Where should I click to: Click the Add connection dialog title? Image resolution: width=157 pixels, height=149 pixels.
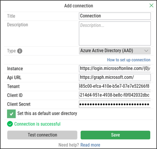(x=79, y=6)
